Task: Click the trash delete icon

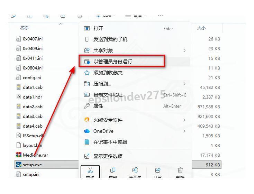Action: 180,170
